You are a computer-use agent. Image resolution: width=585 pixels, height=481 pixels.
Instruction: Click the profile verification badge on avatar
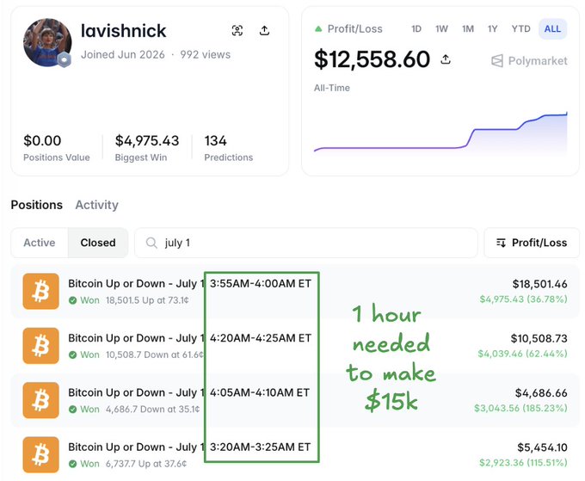click(65, 59)
